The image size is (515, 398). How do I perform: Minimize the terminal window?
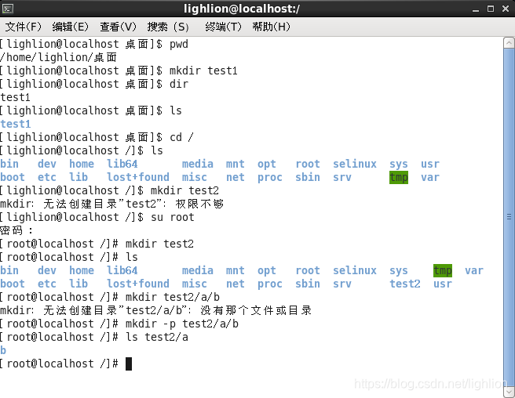(x=476, y=9)
